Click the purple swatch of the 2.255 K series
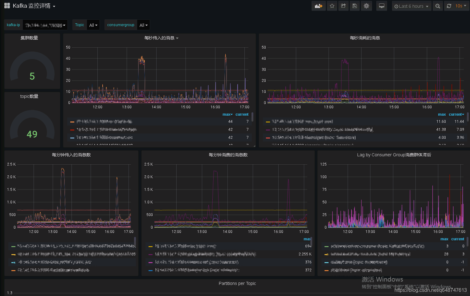470x296 pixels. pyautogui.click(x=150, y=254)
